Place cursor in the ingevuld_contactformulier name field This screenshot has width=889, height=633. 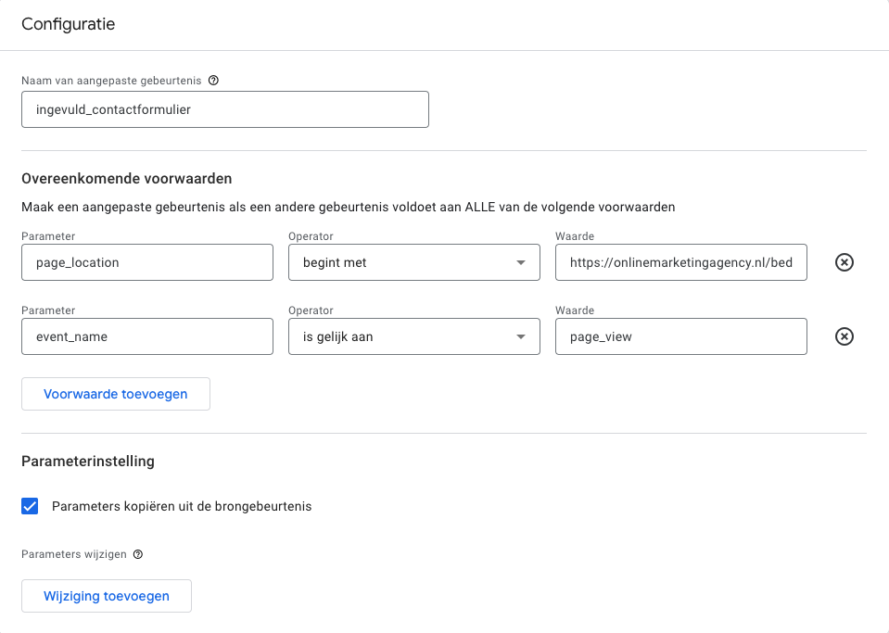pos(225,109)
